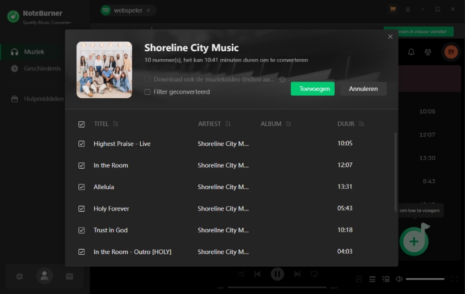Open settings gear in sidebar
This screenshot has height=294, width=465.
[x=19, y=277]
